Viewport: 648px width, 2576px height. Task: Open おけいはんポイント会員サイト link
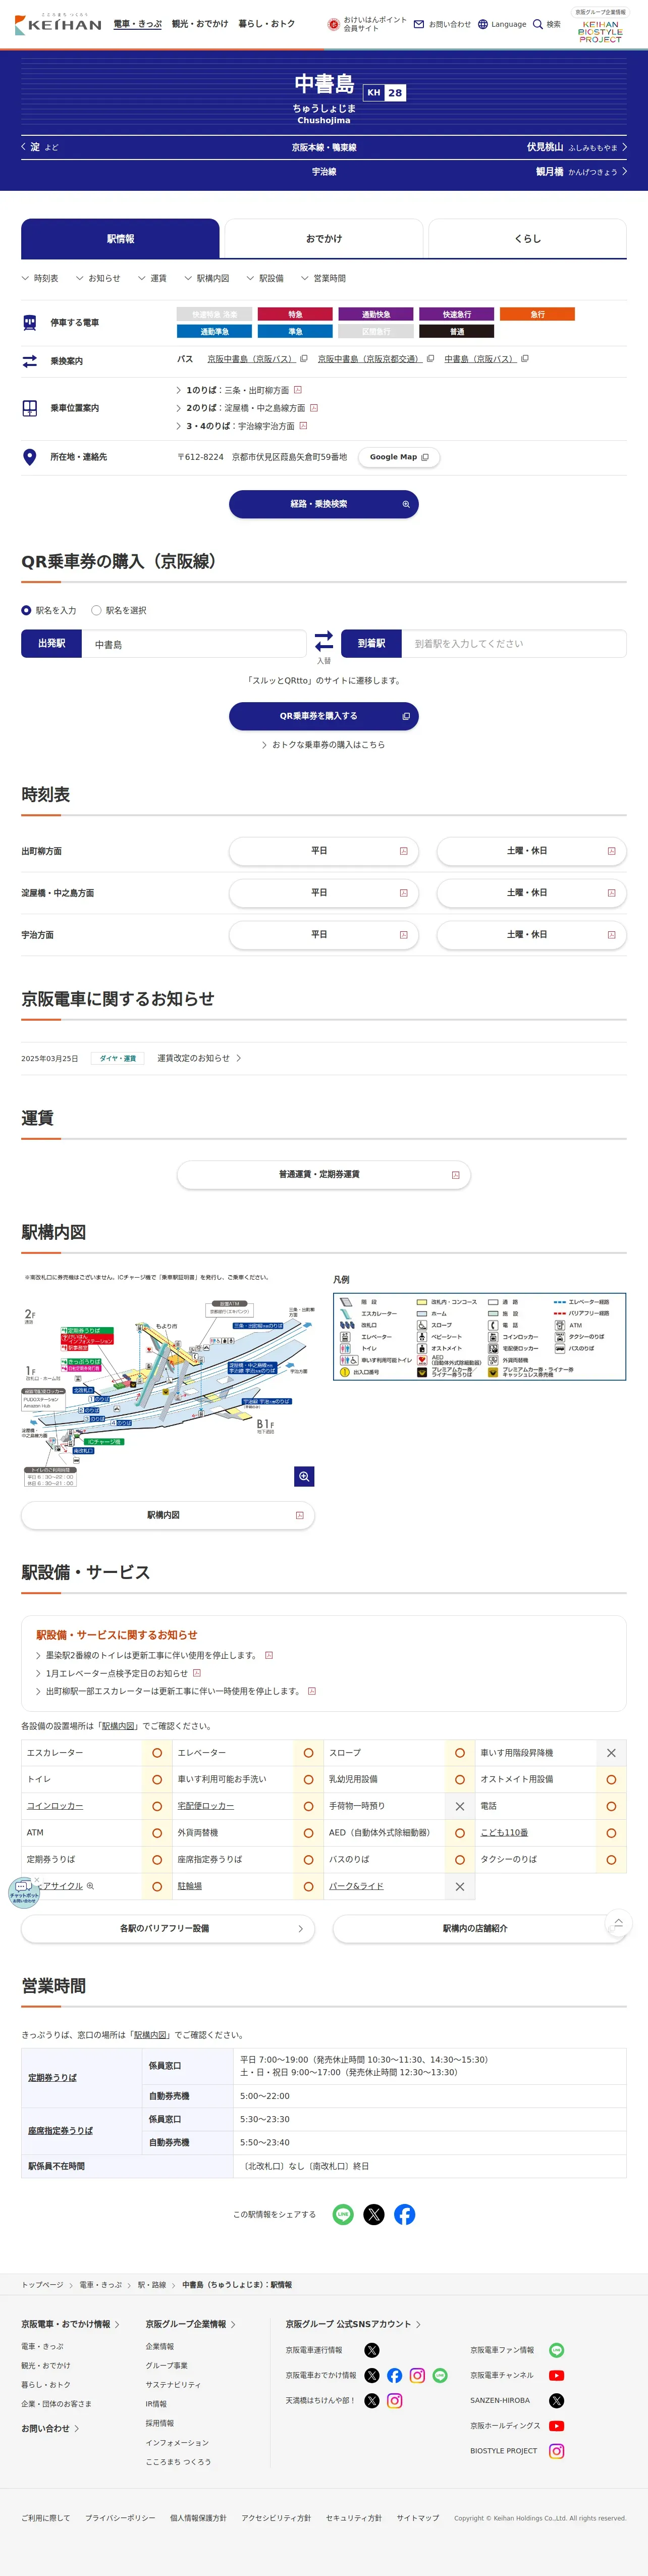click(367, 24)
